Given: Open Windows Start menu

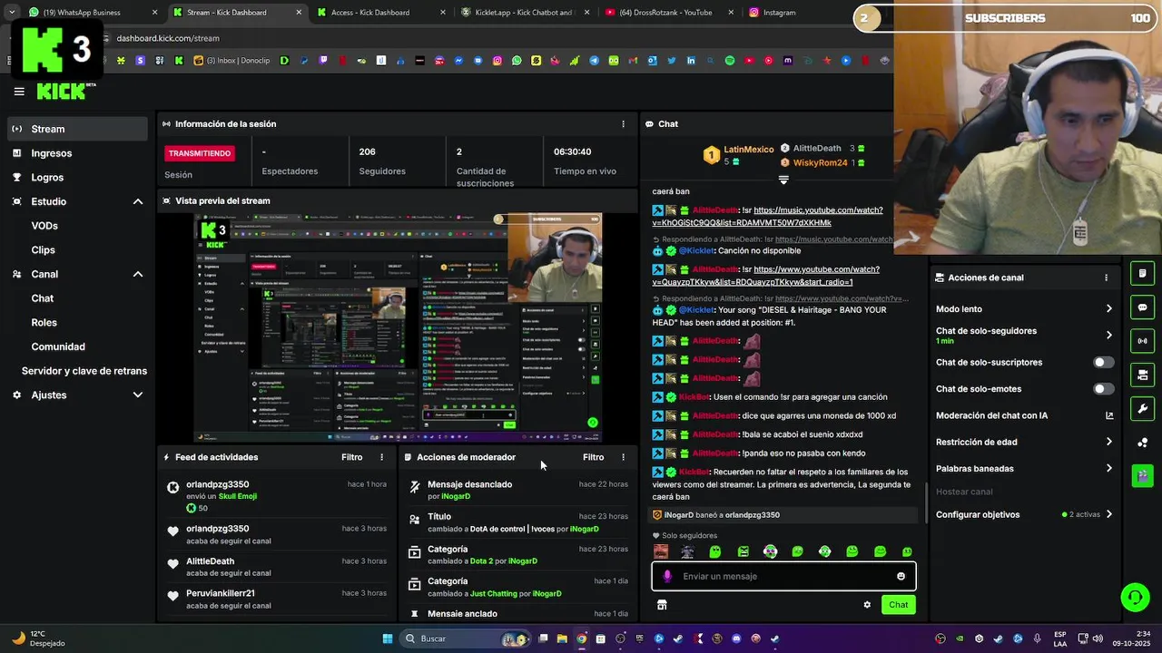Looking at the screenshot, I should tap(388, 638).
